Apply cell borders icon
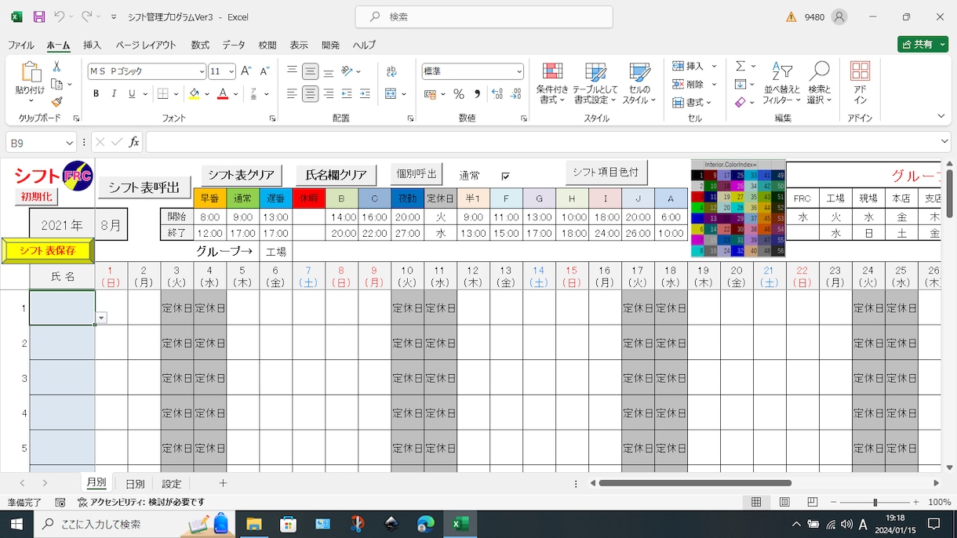The image size is (957, 538). (163, 93)
